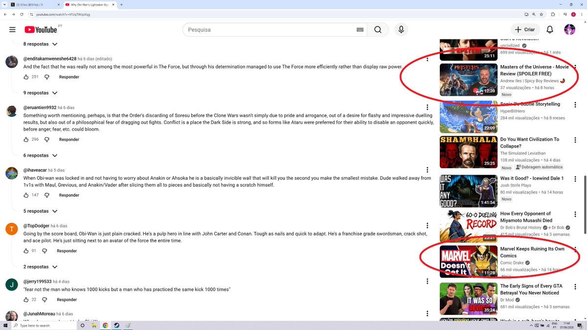Open Chrome tab search dropdown arrow

4,4
